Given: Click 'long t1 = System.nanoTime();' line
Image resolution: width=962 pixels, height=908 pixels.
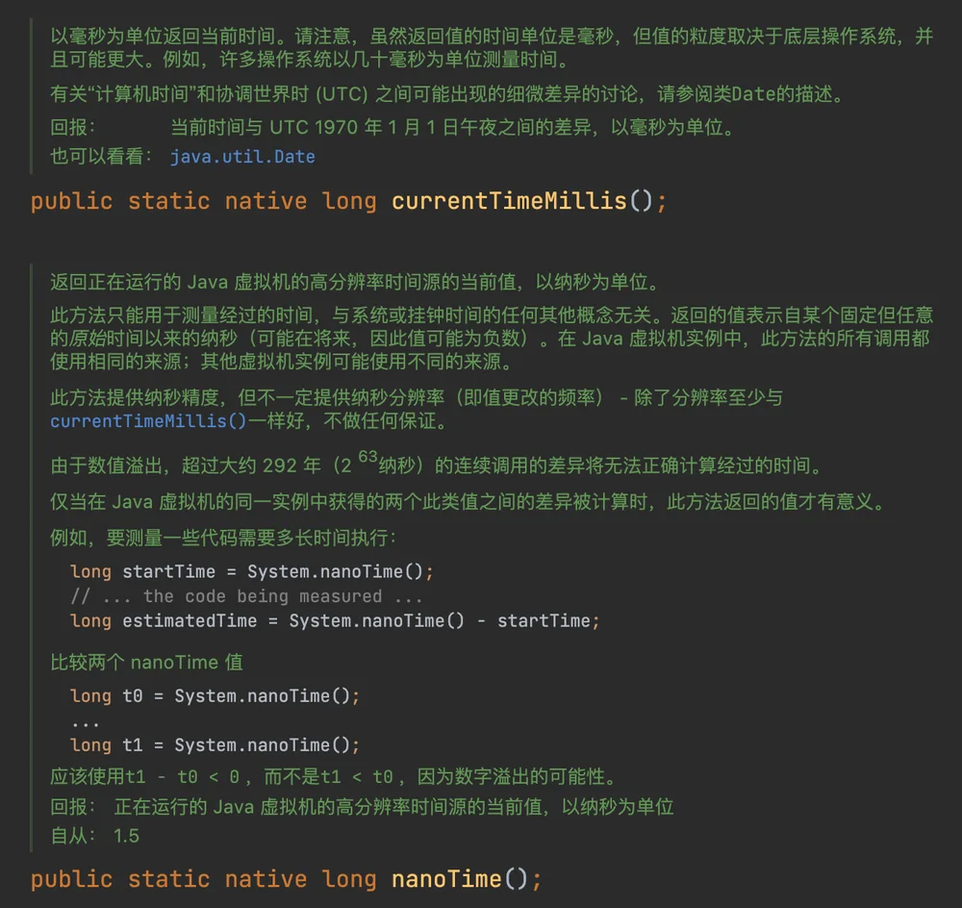Looking at the screenshot, I should point(215,745).
